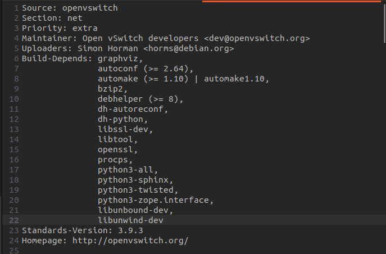
Task: Place cursor on the autoconf (>= 2.64) entry
Action: point(145,69)
